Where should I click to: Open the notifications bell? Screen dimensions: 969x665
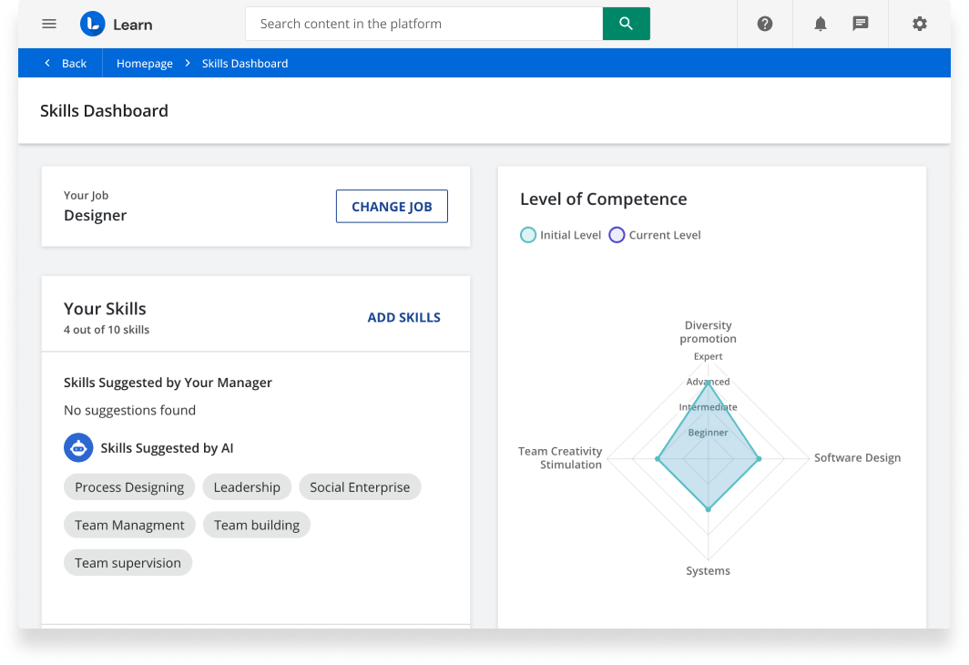pyautogui.click(x=820, y=24)
